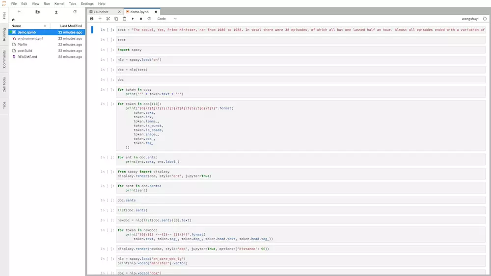
Task: Switch to the demo.ipynb tab
Action: [x=139, y=12]
